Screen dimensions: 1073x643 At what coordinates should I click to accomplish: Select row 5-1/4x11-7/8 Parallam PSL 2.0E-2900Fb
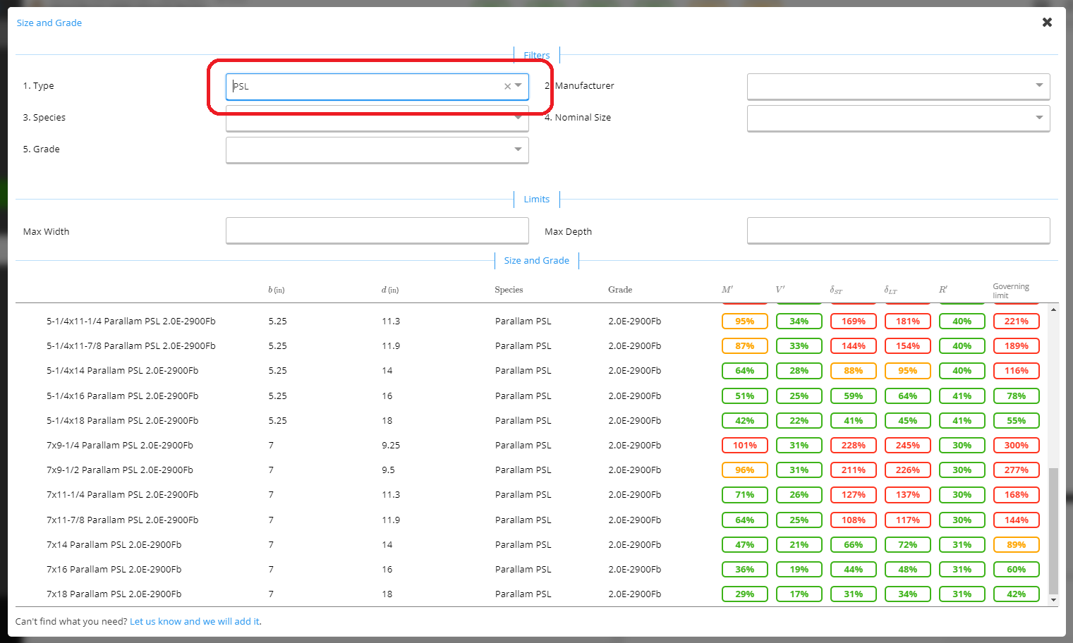click(531, 345)
